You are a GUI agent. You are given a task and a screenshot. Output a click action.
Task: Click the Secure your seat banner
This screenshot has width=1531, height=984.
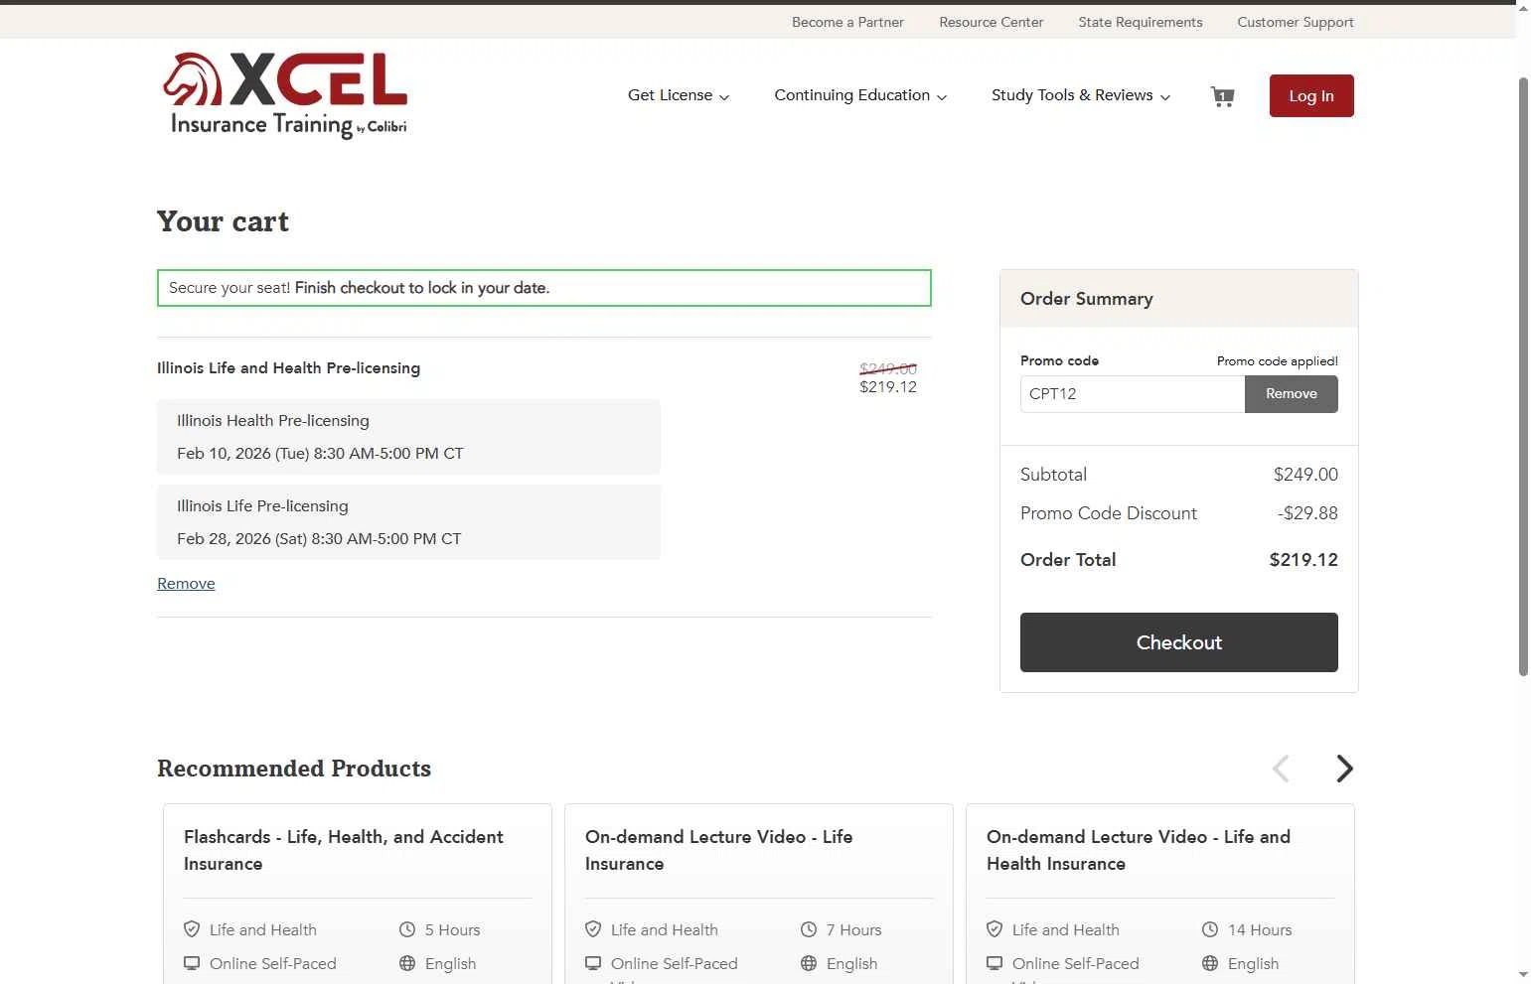544,288
